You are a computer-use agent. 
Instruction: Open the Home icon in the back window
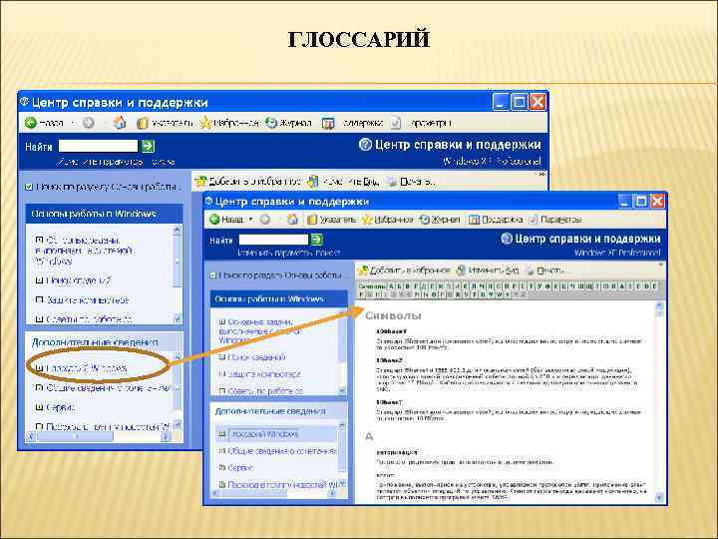[120, 123]
